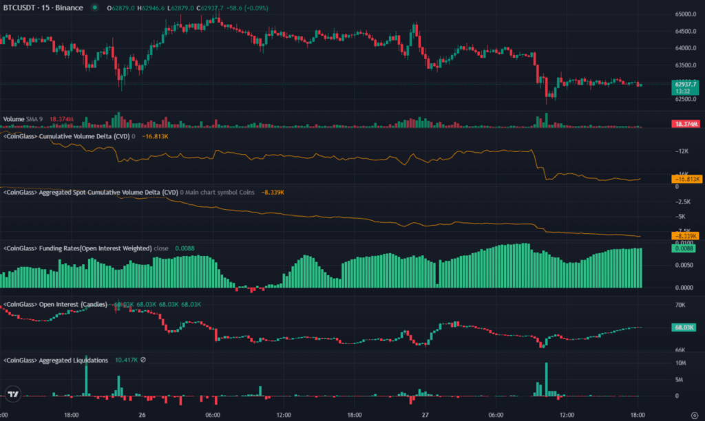
Task: Click the date 27 time axis marker
Action: point(425,415)
